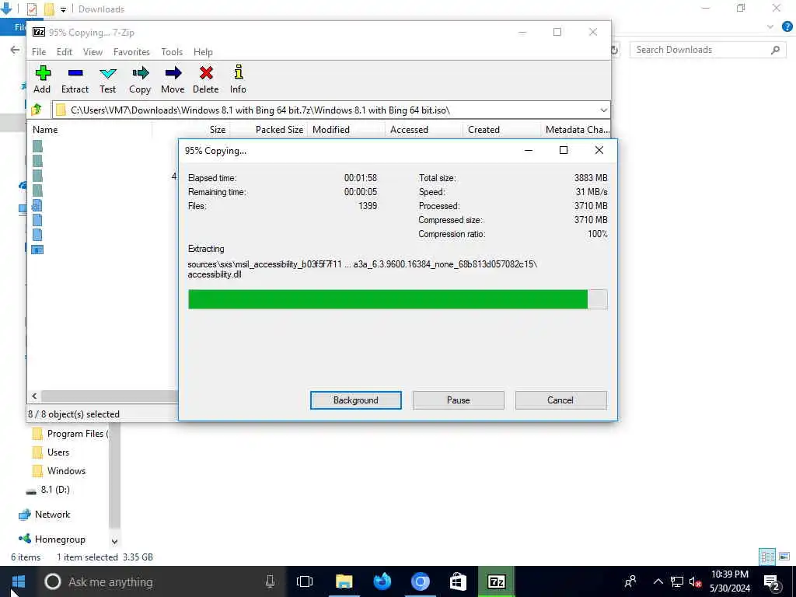Pause the copying operation
The width and height of the screenshot is (796, 597).
tap(459, 400)
